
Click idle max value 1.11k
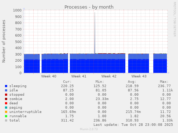tap(168, 90)
